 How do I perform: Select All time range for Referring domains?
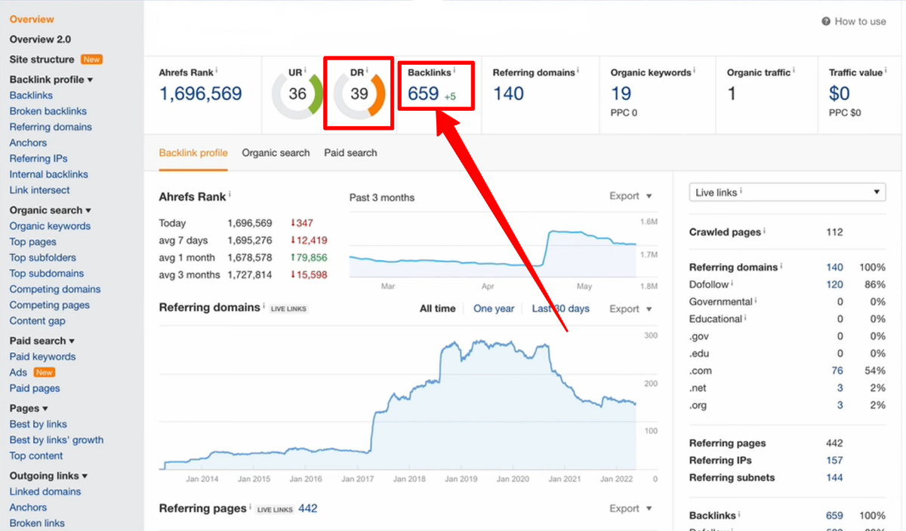click(438, 308)
